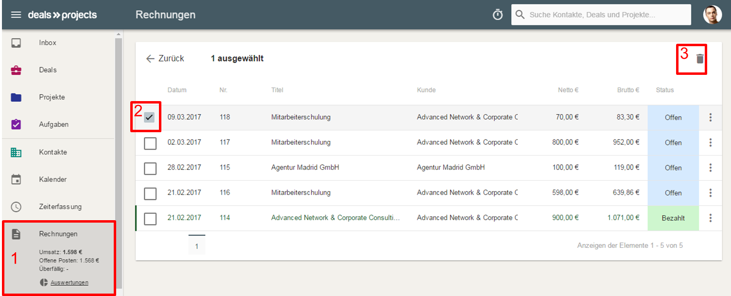Image resolution: width=731 pixels, height=296 pixels.
Task: Check invoice 115 checkbox
Action: point(150,168)
